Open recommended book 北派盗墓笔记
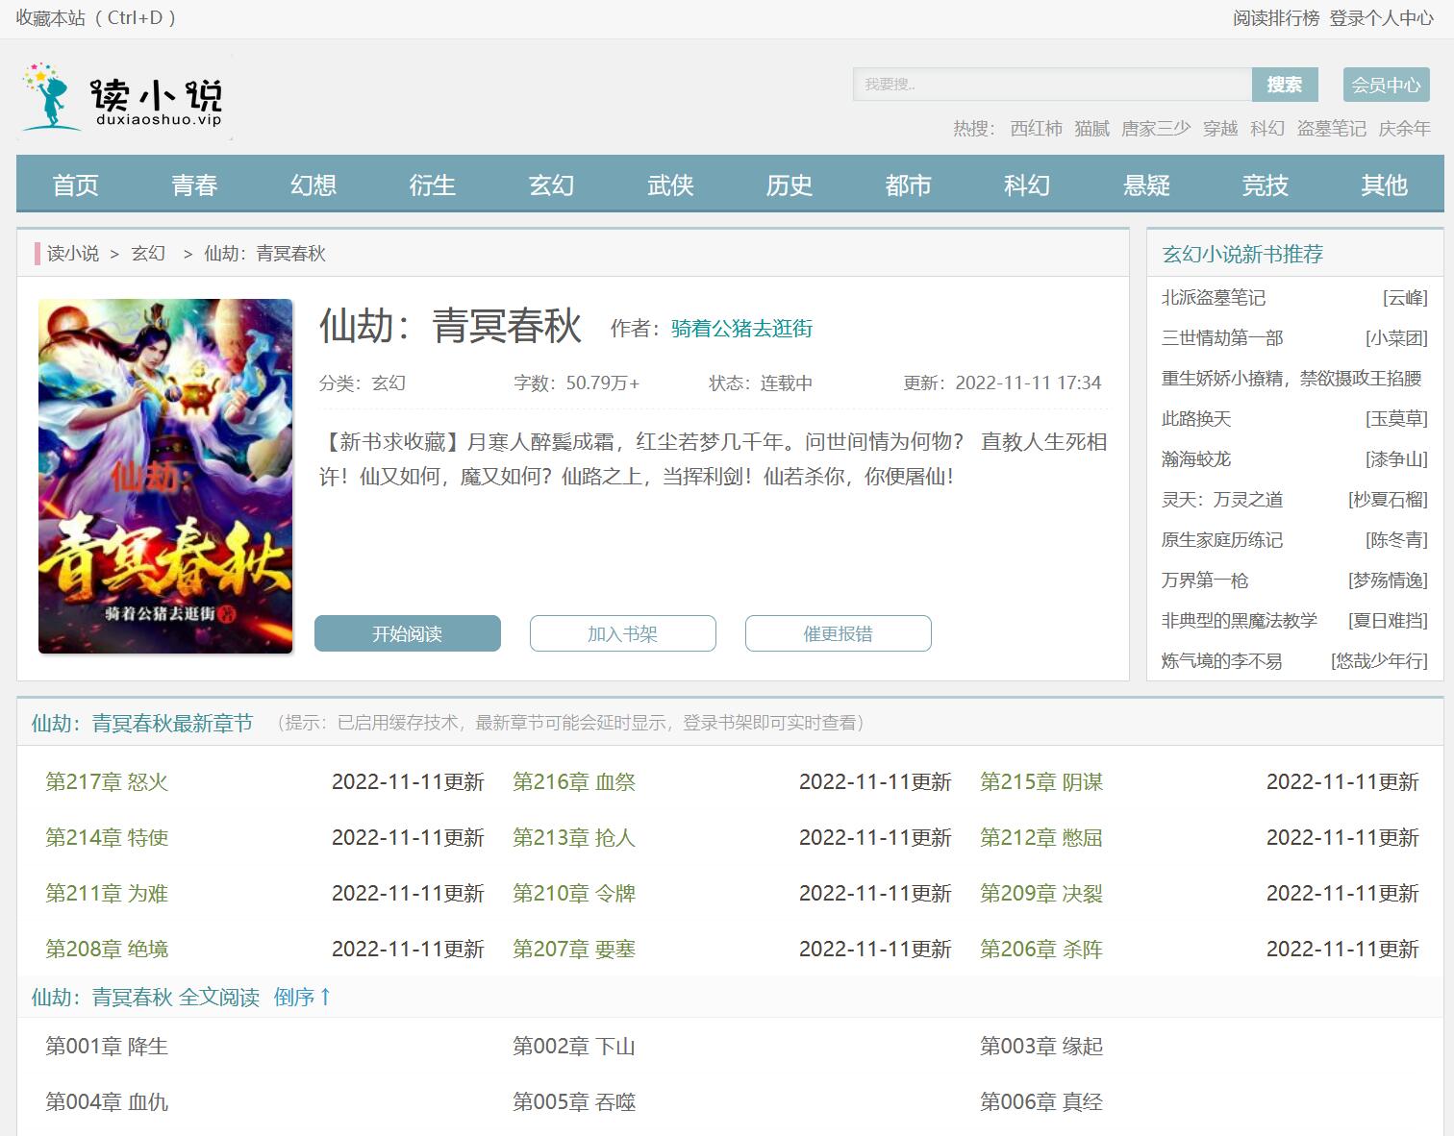Viewport: 1454px width, 1136px height. click(1214, 298)
